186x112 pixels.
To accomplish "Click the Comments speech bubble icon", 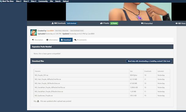I will 75,40.
